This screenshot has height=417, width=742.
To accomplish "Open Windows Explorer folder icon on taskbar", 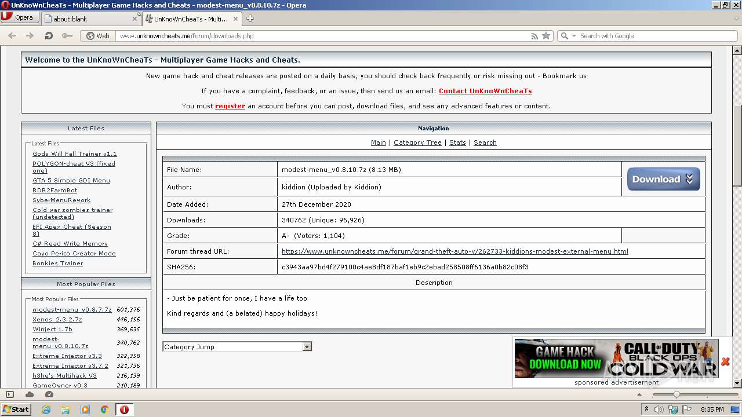I will point(66,409).
